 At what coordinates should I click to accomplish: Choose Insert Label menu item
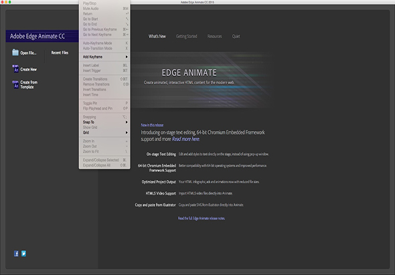tap(104, 66)
